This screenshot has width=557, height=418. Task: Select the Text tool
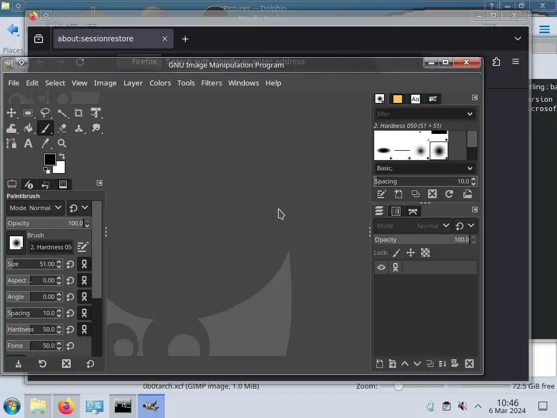28,144
